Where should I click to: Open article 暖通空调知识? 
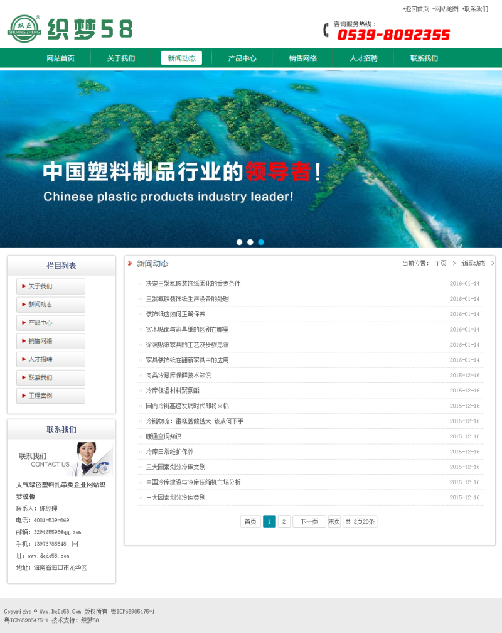pyautogui.click(x=163, y=436)
